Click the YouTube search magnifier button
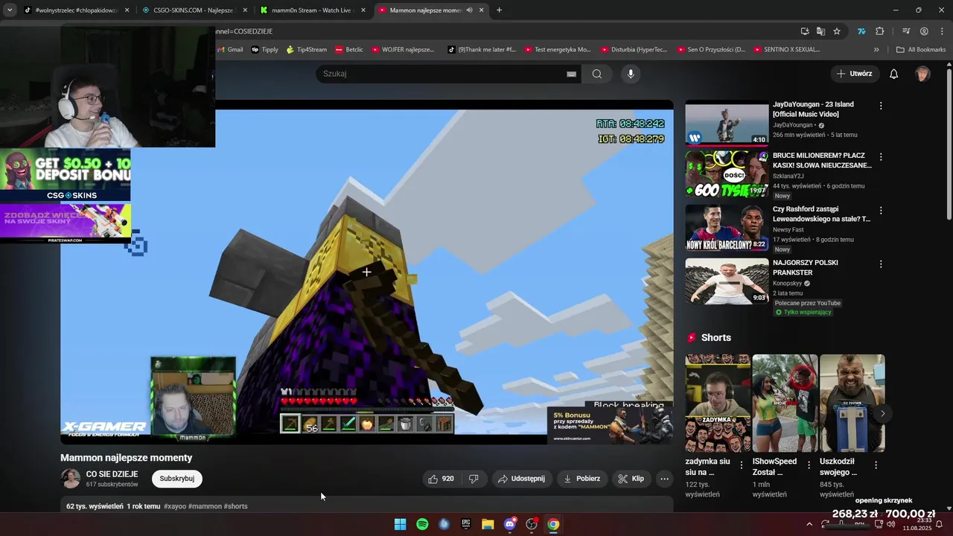953x536 pixels. click(x=596, y=74)
